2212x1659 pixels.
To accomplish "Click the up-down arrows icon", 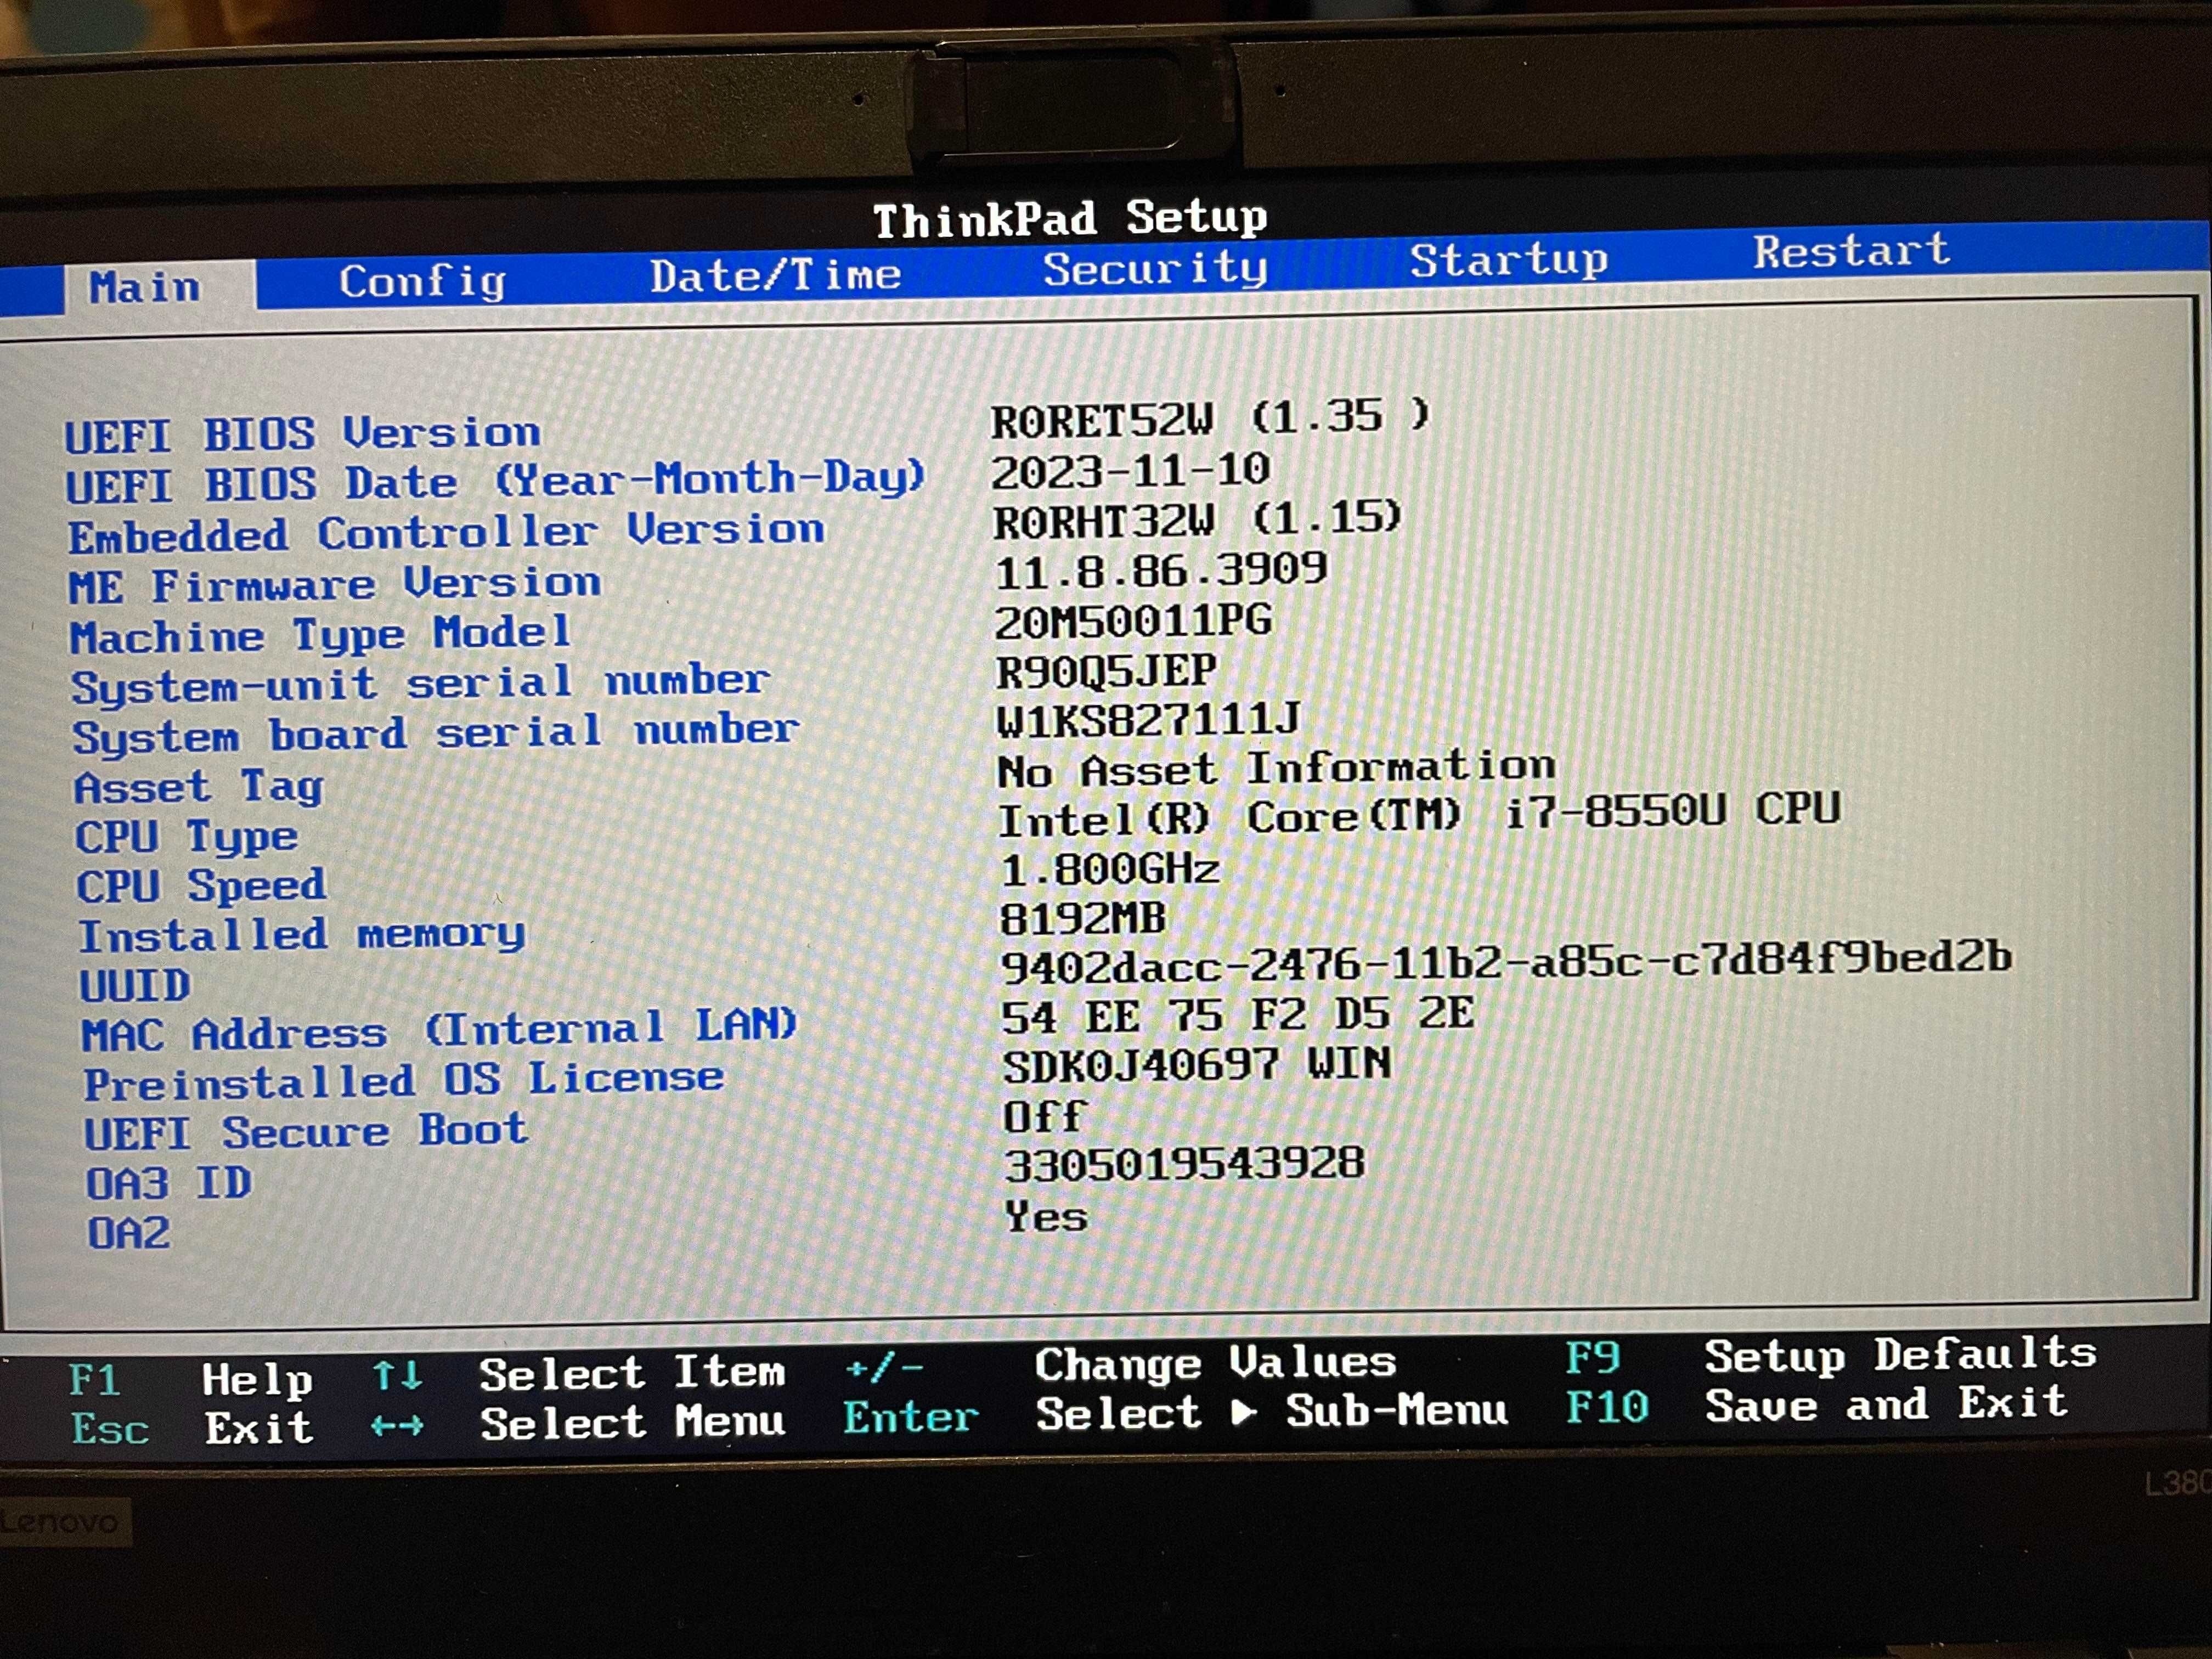I will coord(397,1376).
